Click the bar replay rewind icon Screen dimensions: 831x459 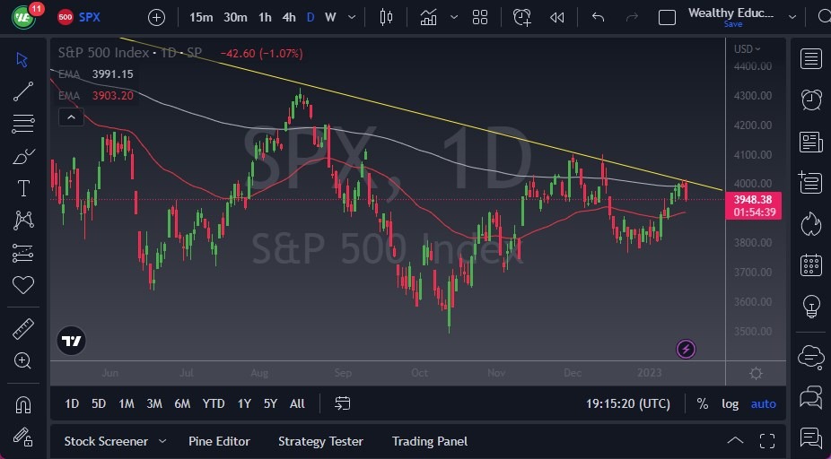[x=557, y=17]
